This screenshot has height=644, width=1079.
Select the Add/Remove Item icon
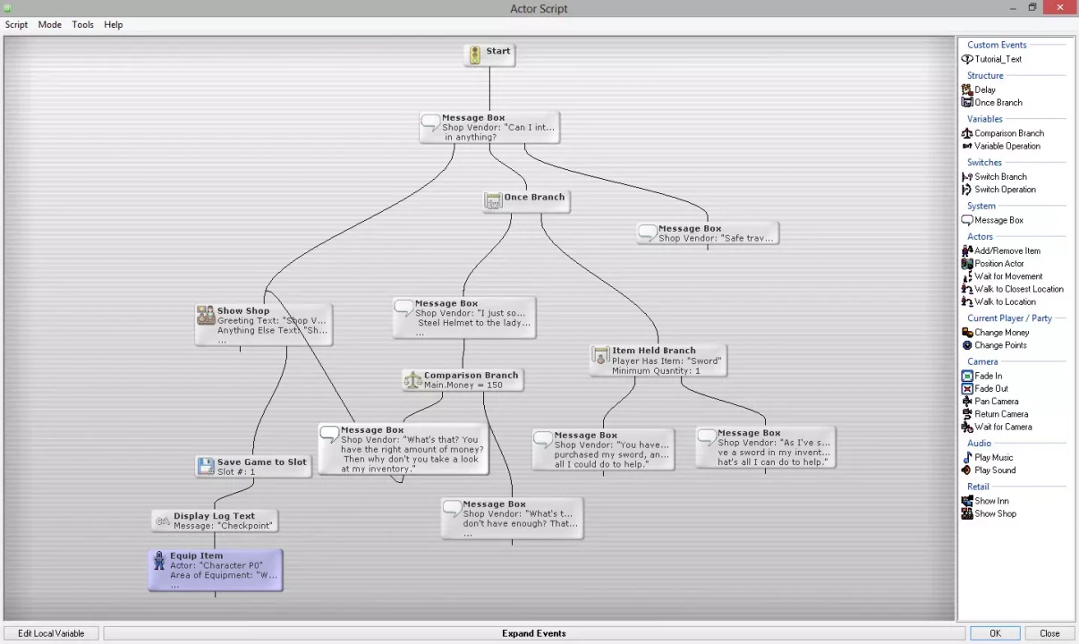967,251
